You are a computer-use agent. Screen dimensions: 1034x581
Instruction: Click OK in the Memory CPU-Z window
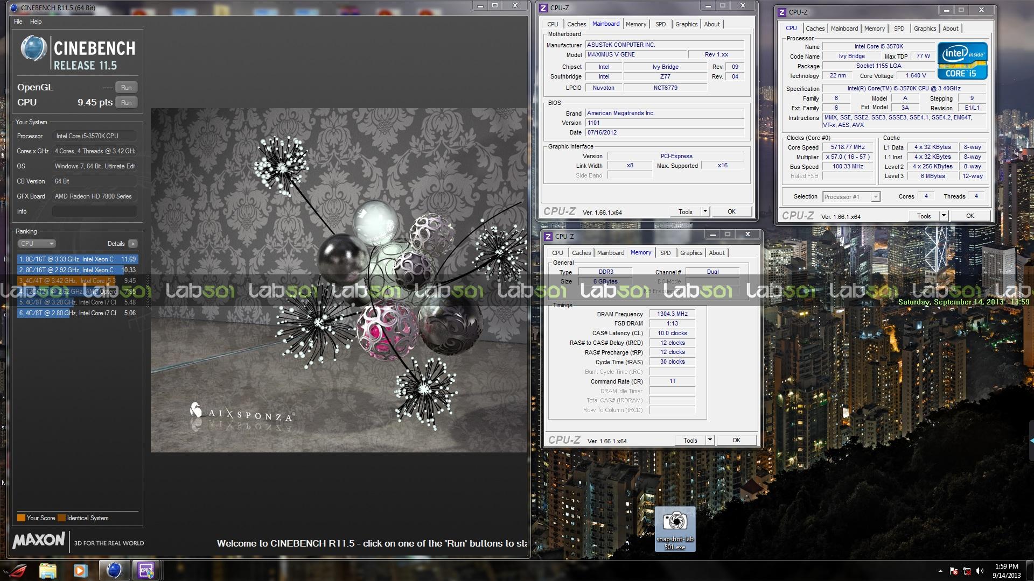tap(736, 440)
